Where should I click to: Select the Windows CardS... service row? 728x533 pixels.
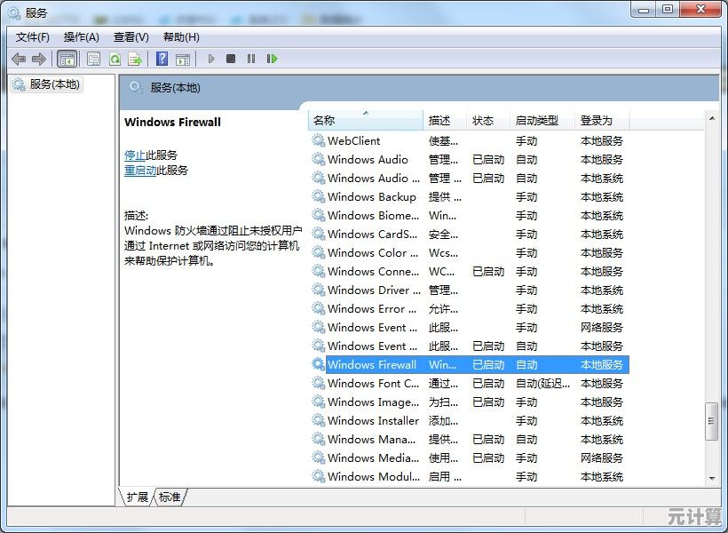pos(470,234)
